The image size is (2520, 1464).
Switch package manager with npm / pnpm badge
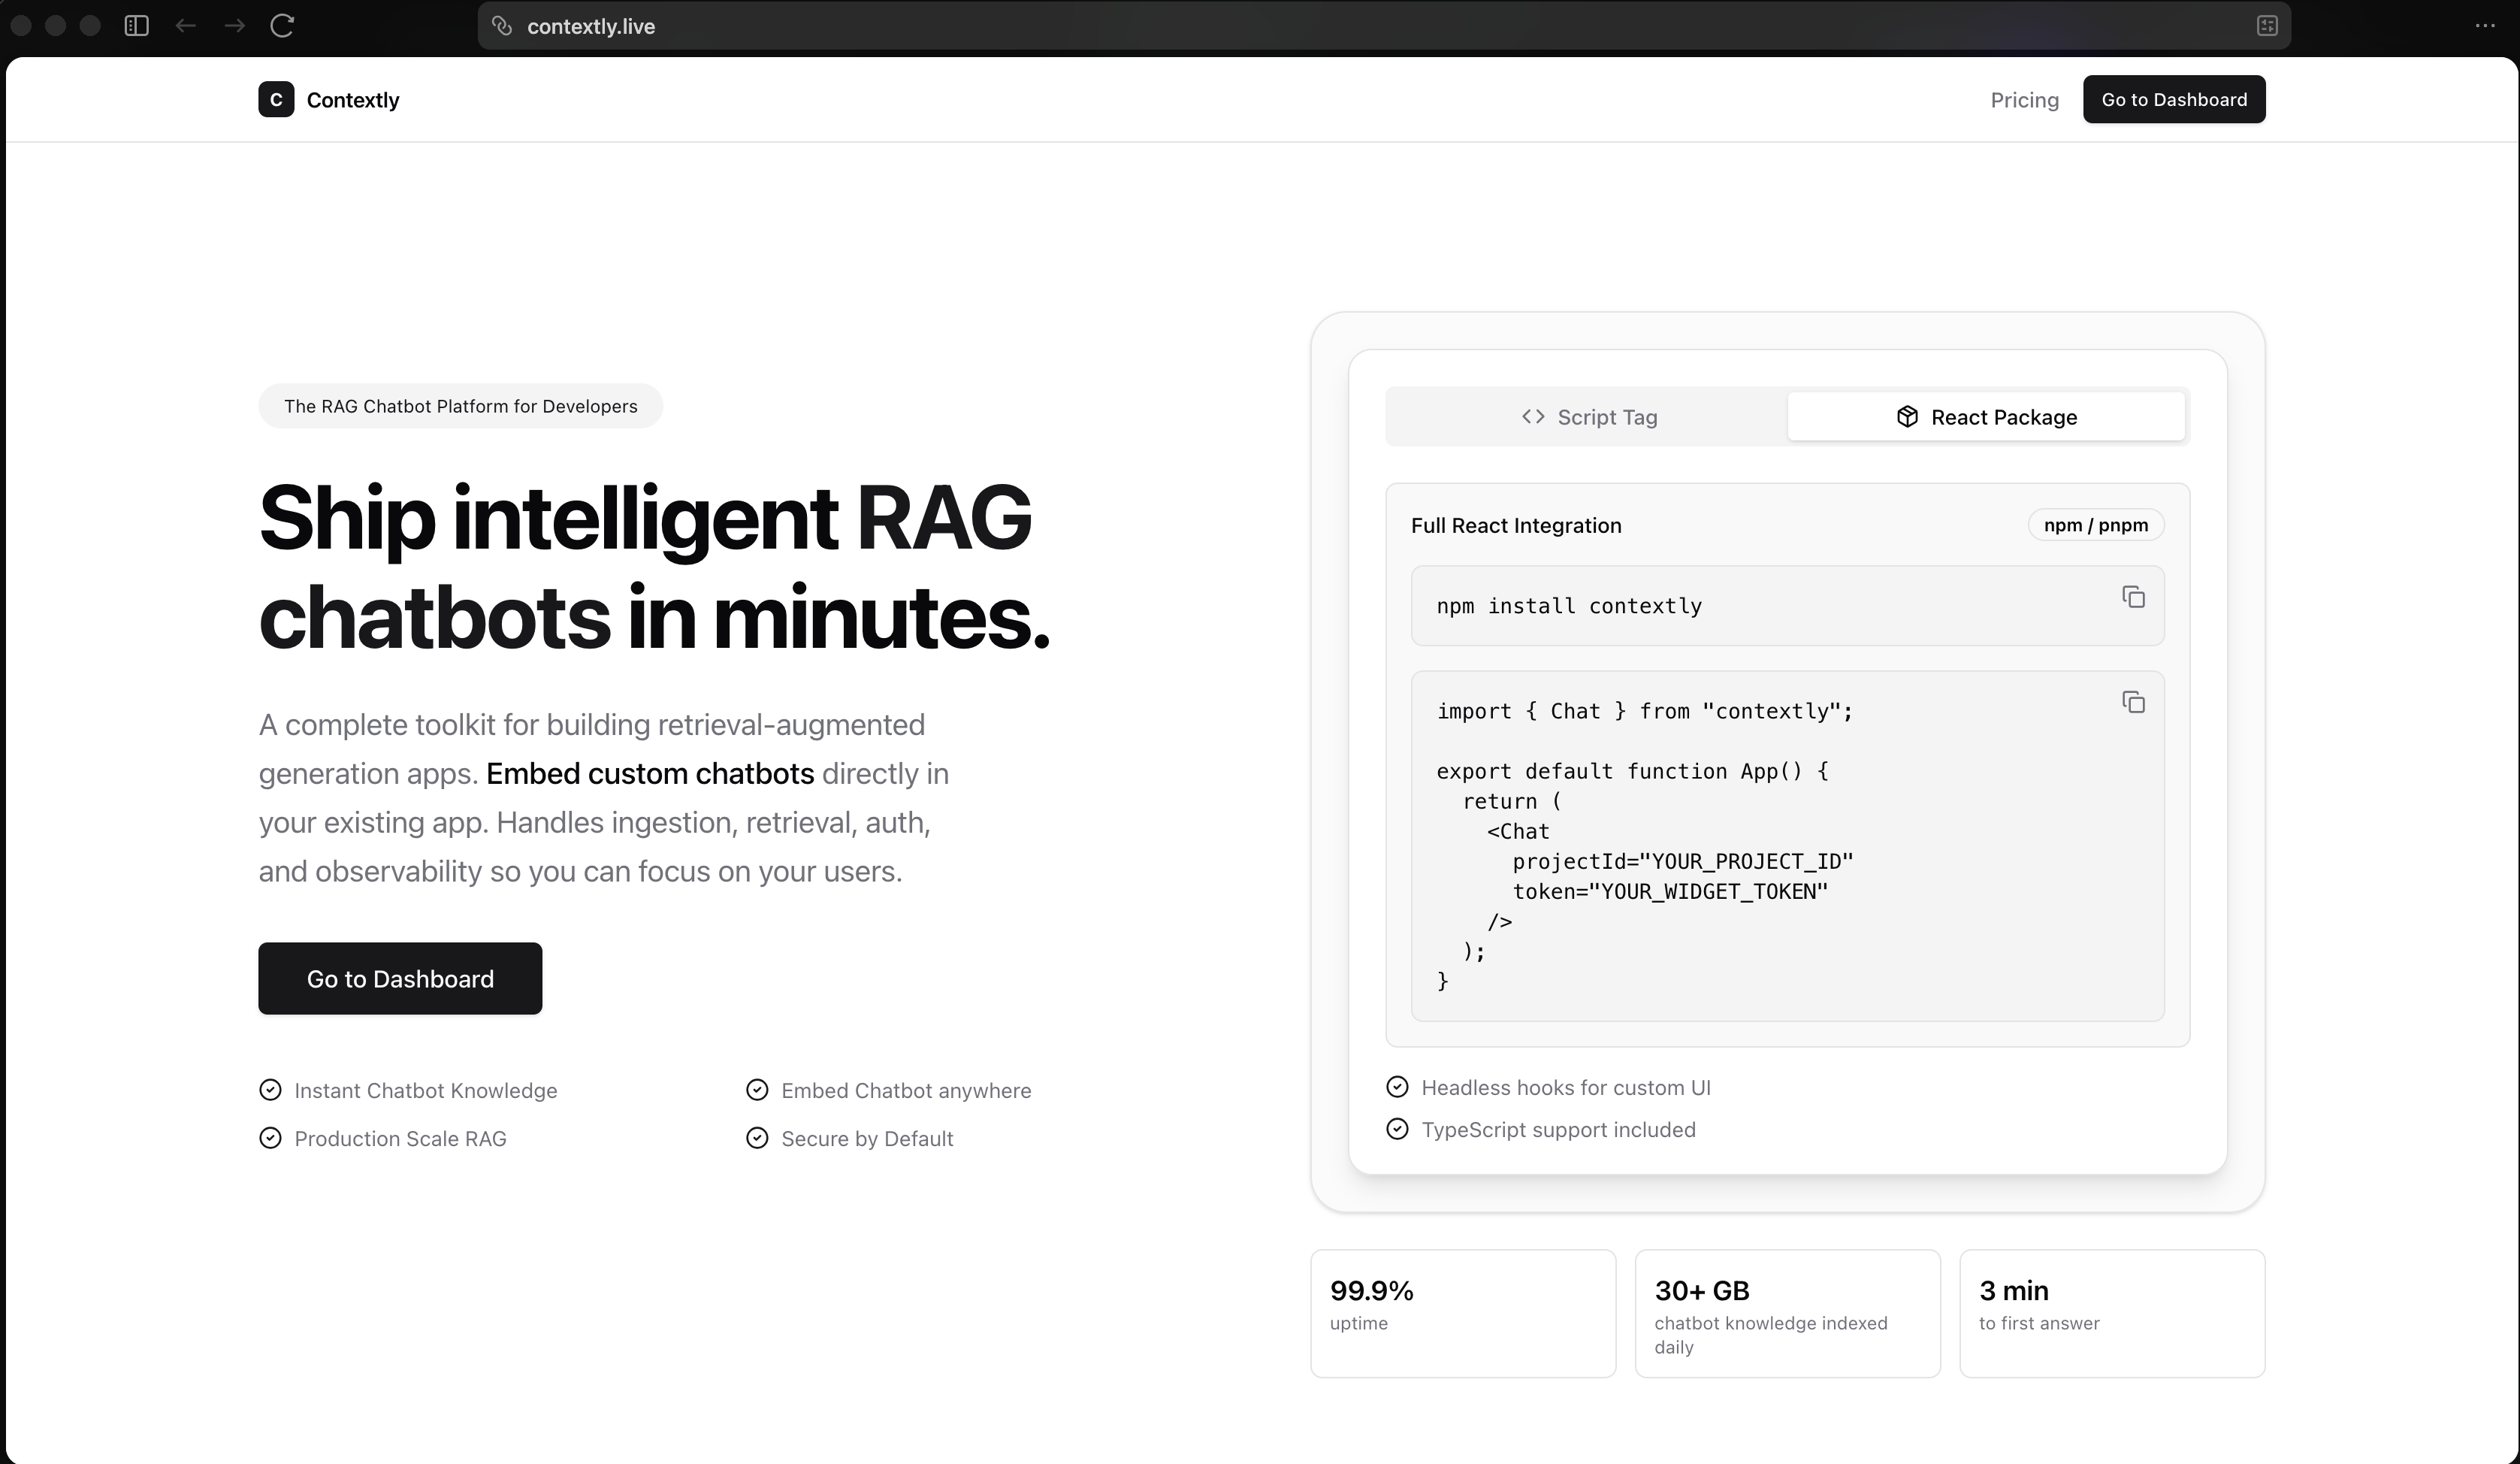(x=2095, y=524)
